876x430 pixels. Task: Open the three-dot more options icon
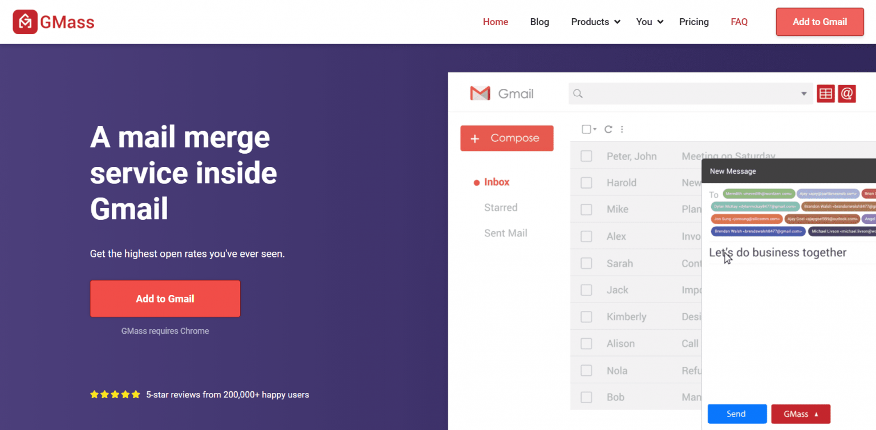622,129
